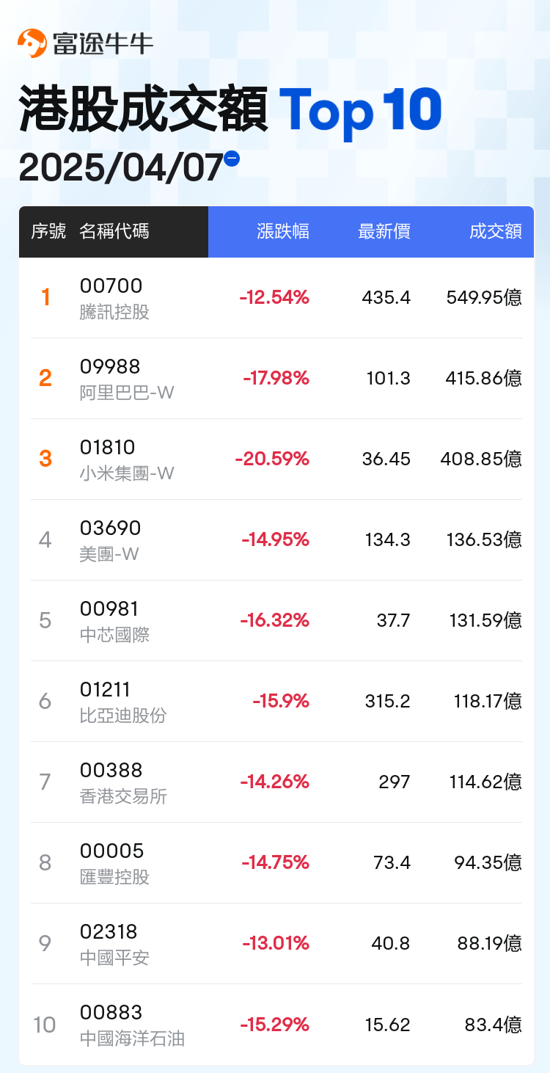The image size is (550, 1073).
Task: Select the 最新價 column header
Action: pos(384,232)
